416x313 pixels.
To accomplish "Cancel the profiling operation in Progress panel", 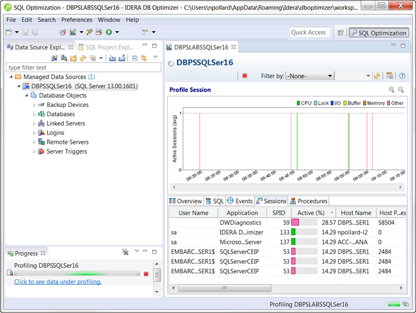I will click(147, 274).
